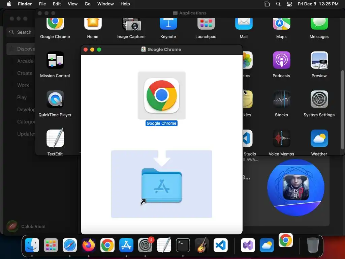Open System Settings in Applications window
345x259 pixels.
pos(319,99)
